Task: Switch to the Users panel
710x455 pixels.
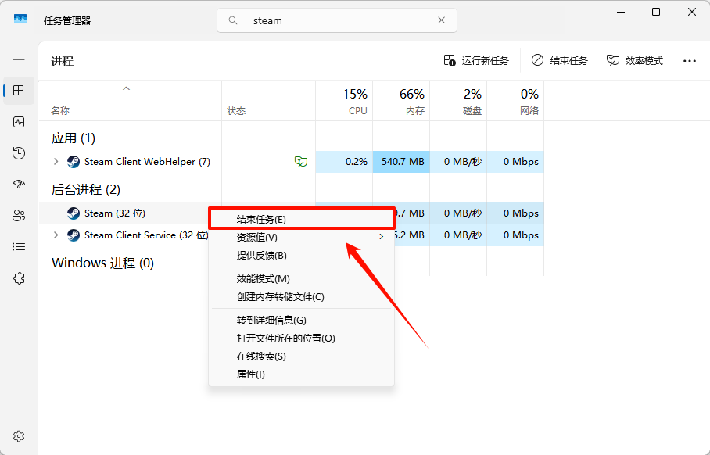Action: (x=17, y=215)
